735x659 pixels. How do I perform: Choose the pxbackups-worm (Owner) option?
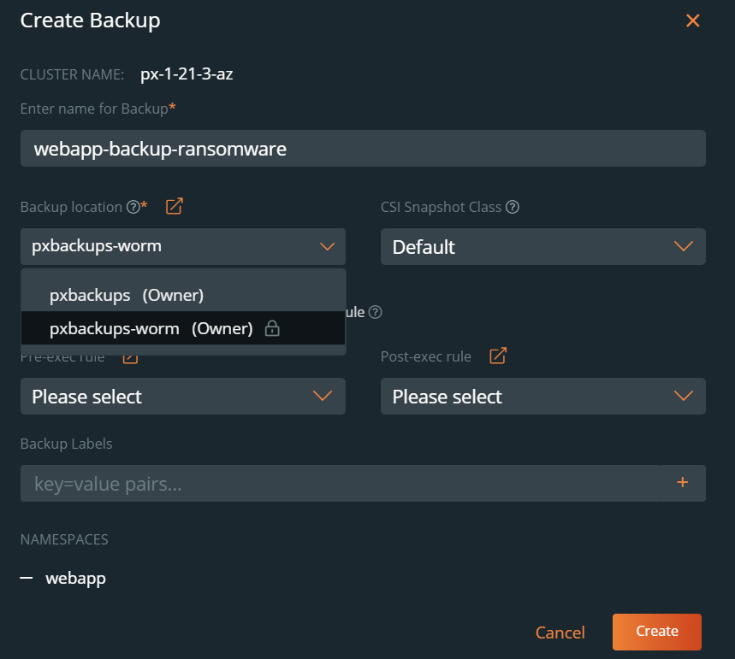click(151, 328)
